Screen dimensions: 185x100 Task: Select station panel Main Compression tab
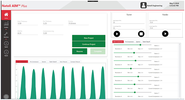pyautogui.click(x=118, y=42)
